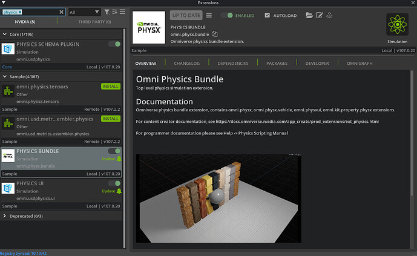Click the physics demo scene thumbnail

218,198
